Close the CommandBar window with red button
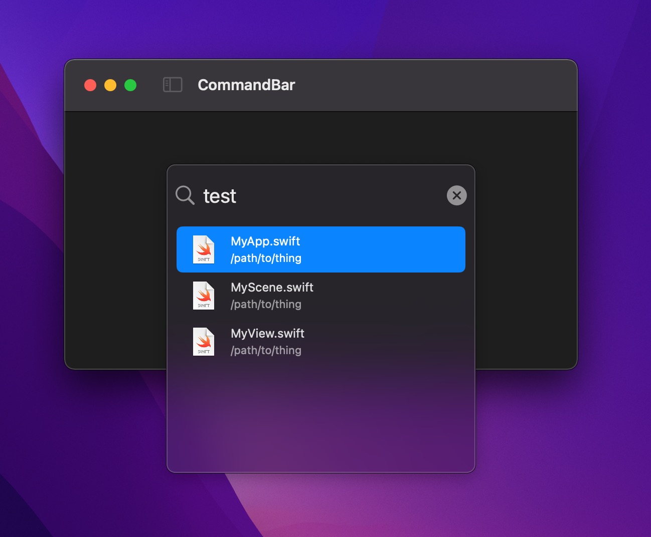651x537 pixels. click(90, 85)
